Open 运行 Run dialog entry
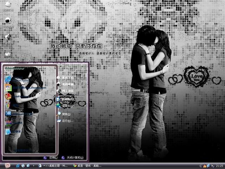 [x=66, y=121]
